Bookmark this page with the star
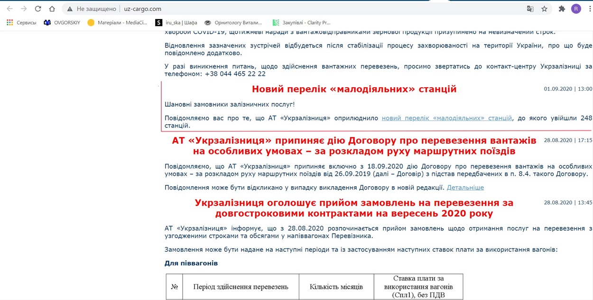This screenshot has width=593, height=300. coord(544,9)
